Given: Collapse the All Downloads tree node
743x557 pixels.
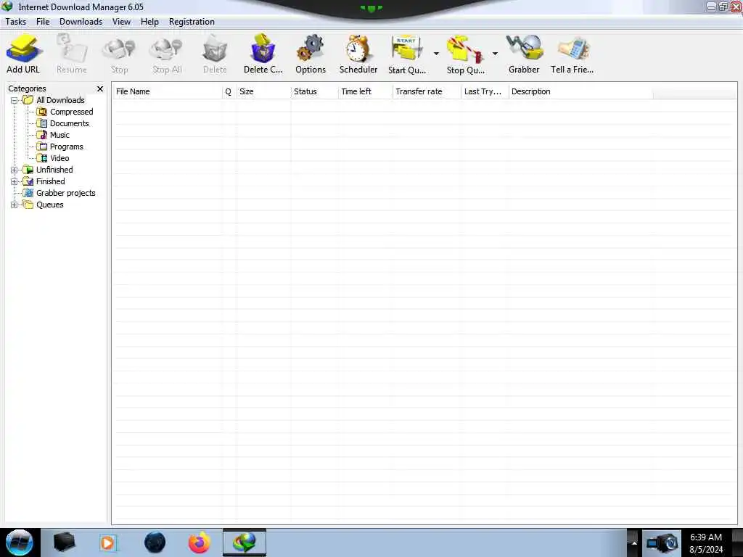Looking at the screenshot, I should tap(15, 100).
